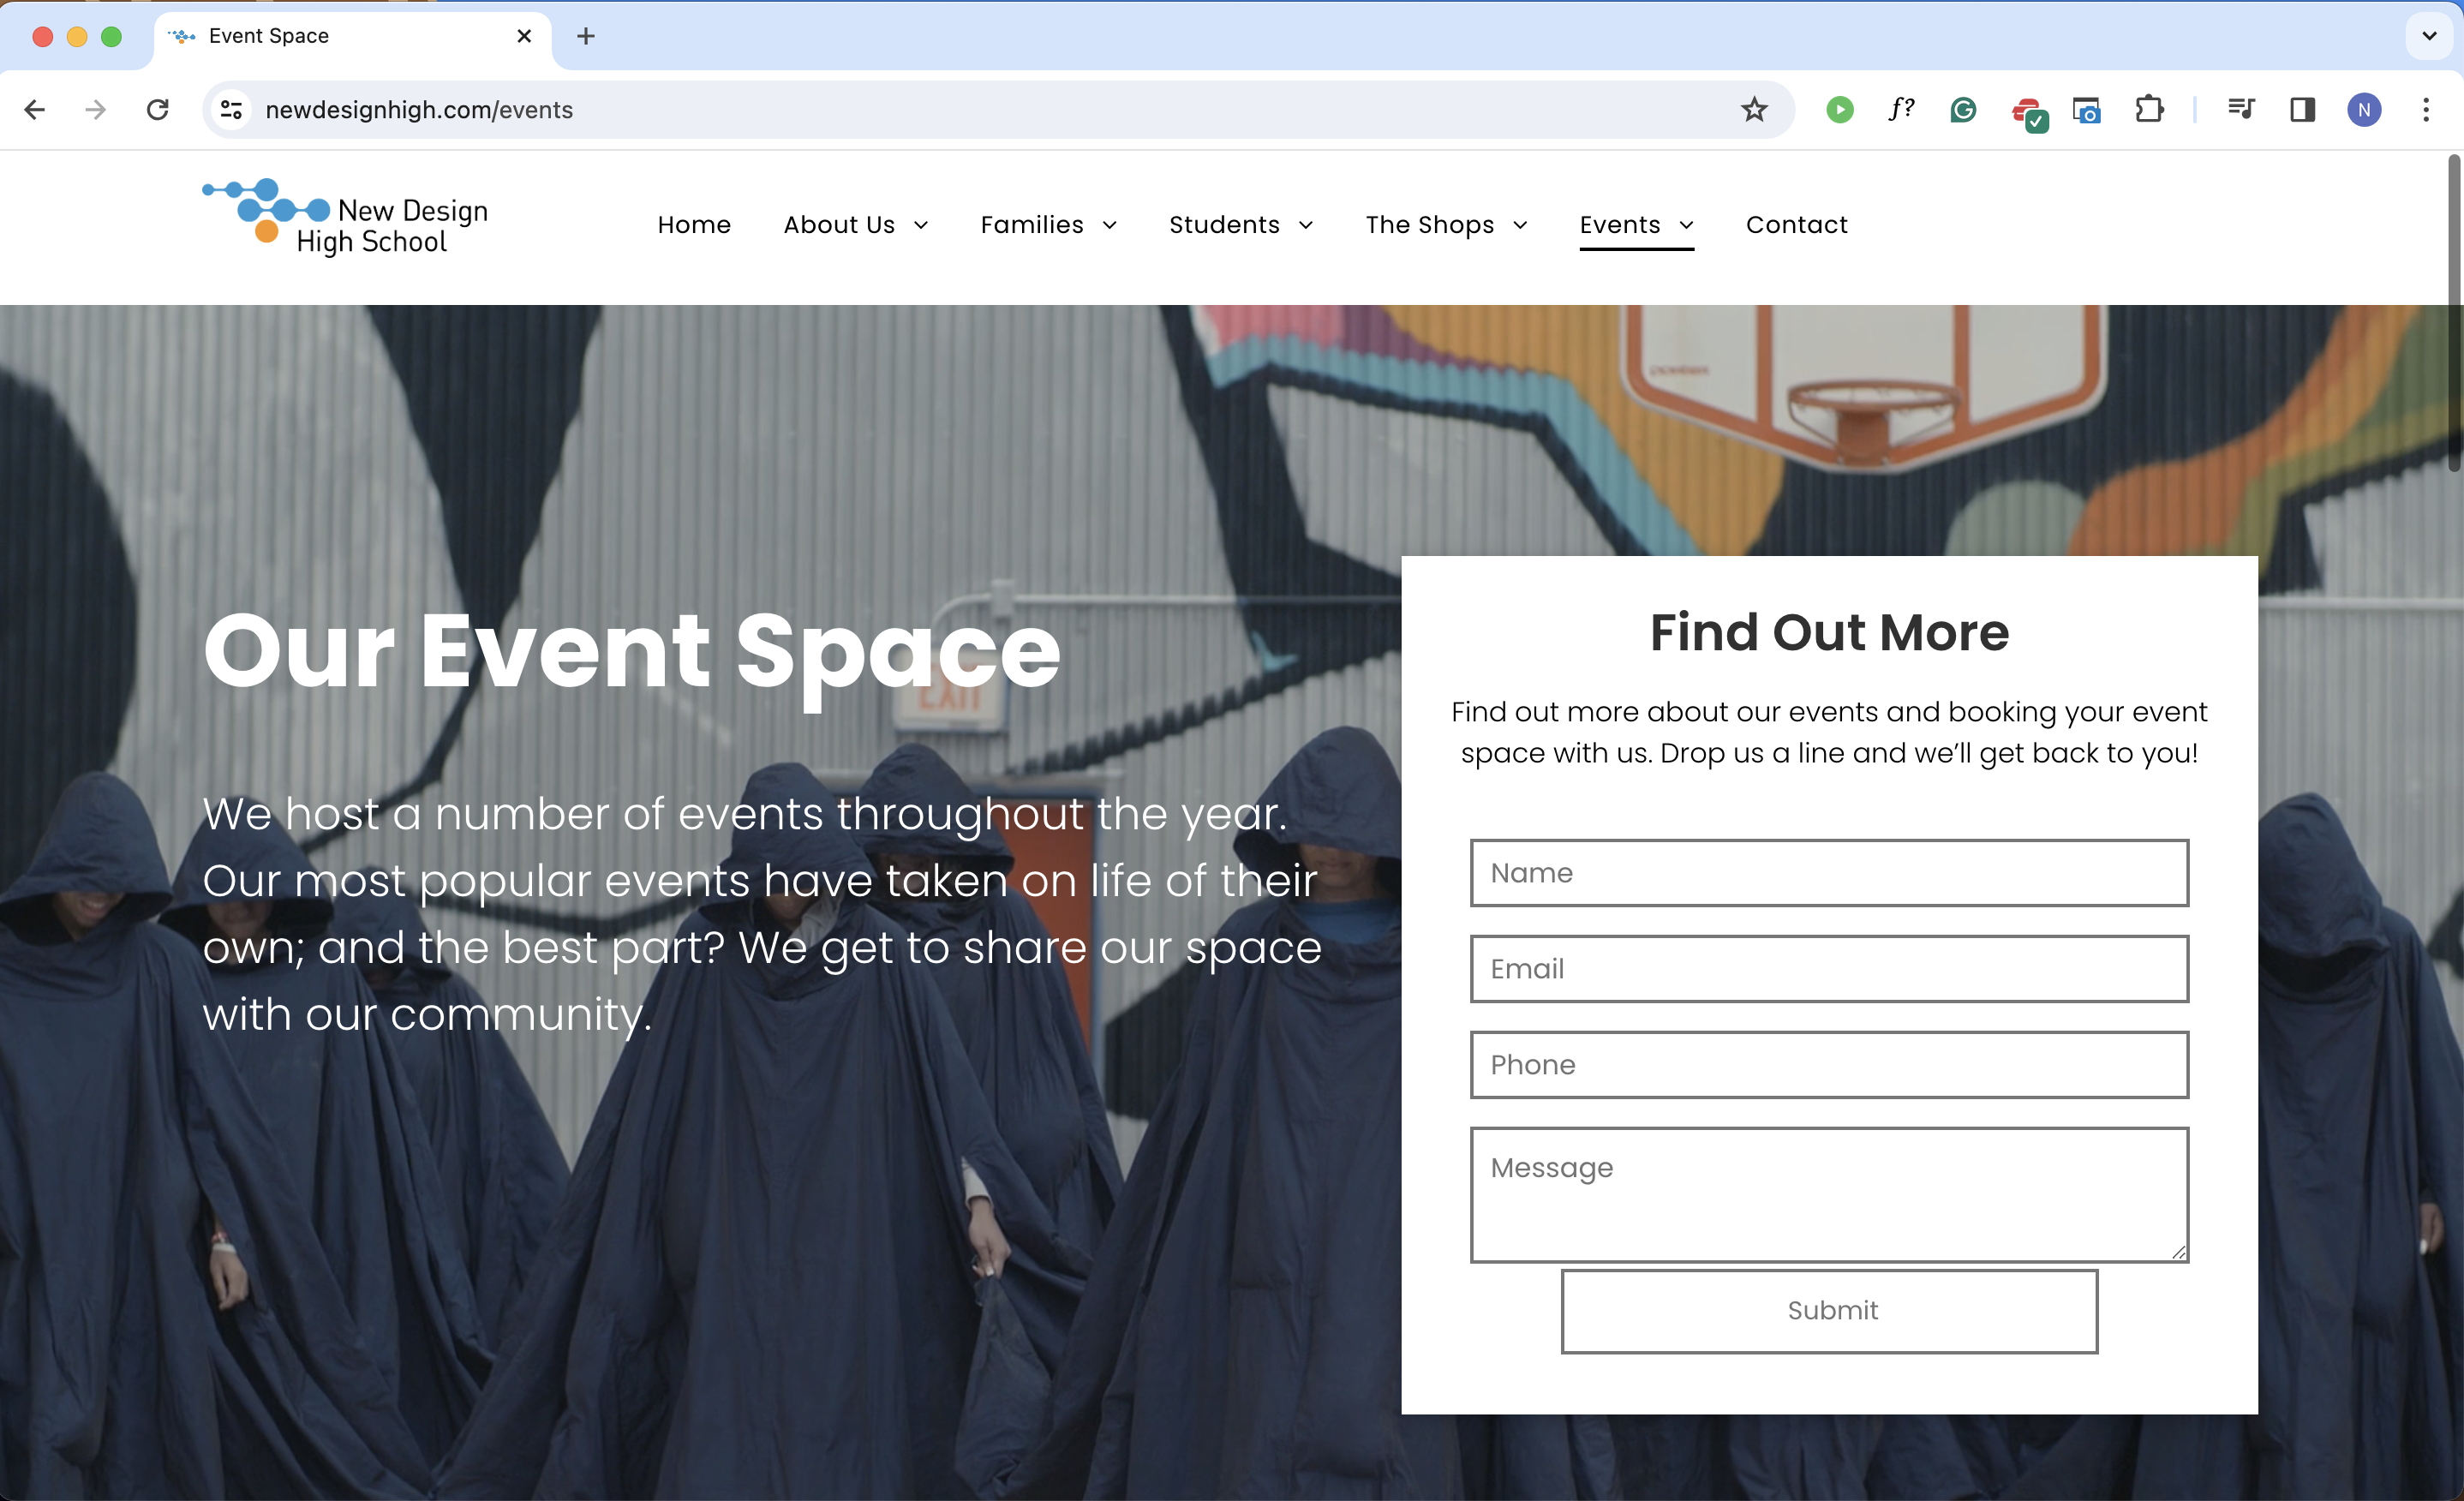Close the Event Space tab
This screenshot has height=1501, width=2464.
(x=524, y=36)
